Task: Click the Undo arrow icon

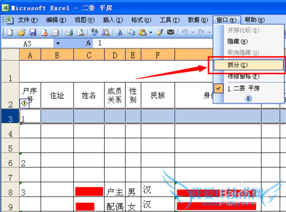Action: (184, 33)
